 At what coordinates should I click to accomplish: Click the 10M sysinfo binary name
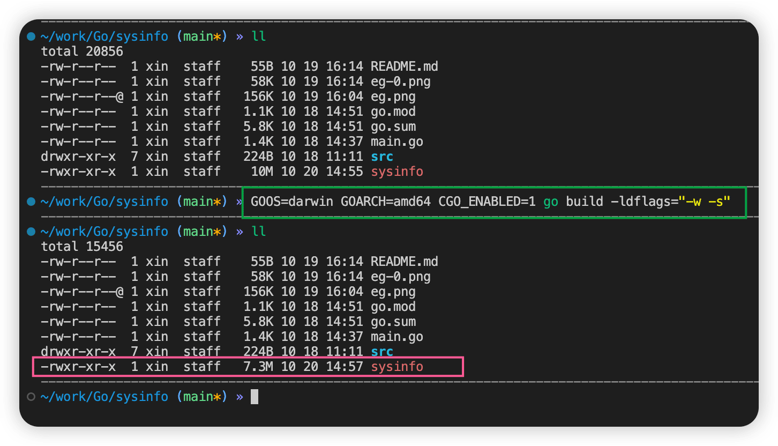(397, 172)
